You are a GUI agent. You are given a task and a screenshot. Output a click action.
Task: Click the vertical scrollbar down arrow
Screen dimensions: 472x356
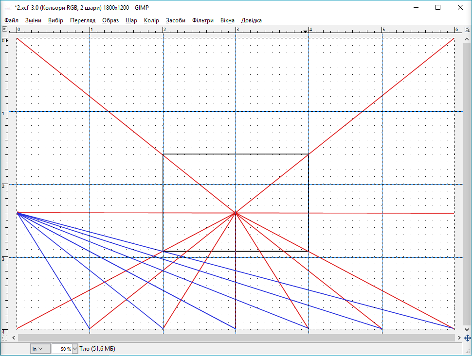click(x=467, y=330)
